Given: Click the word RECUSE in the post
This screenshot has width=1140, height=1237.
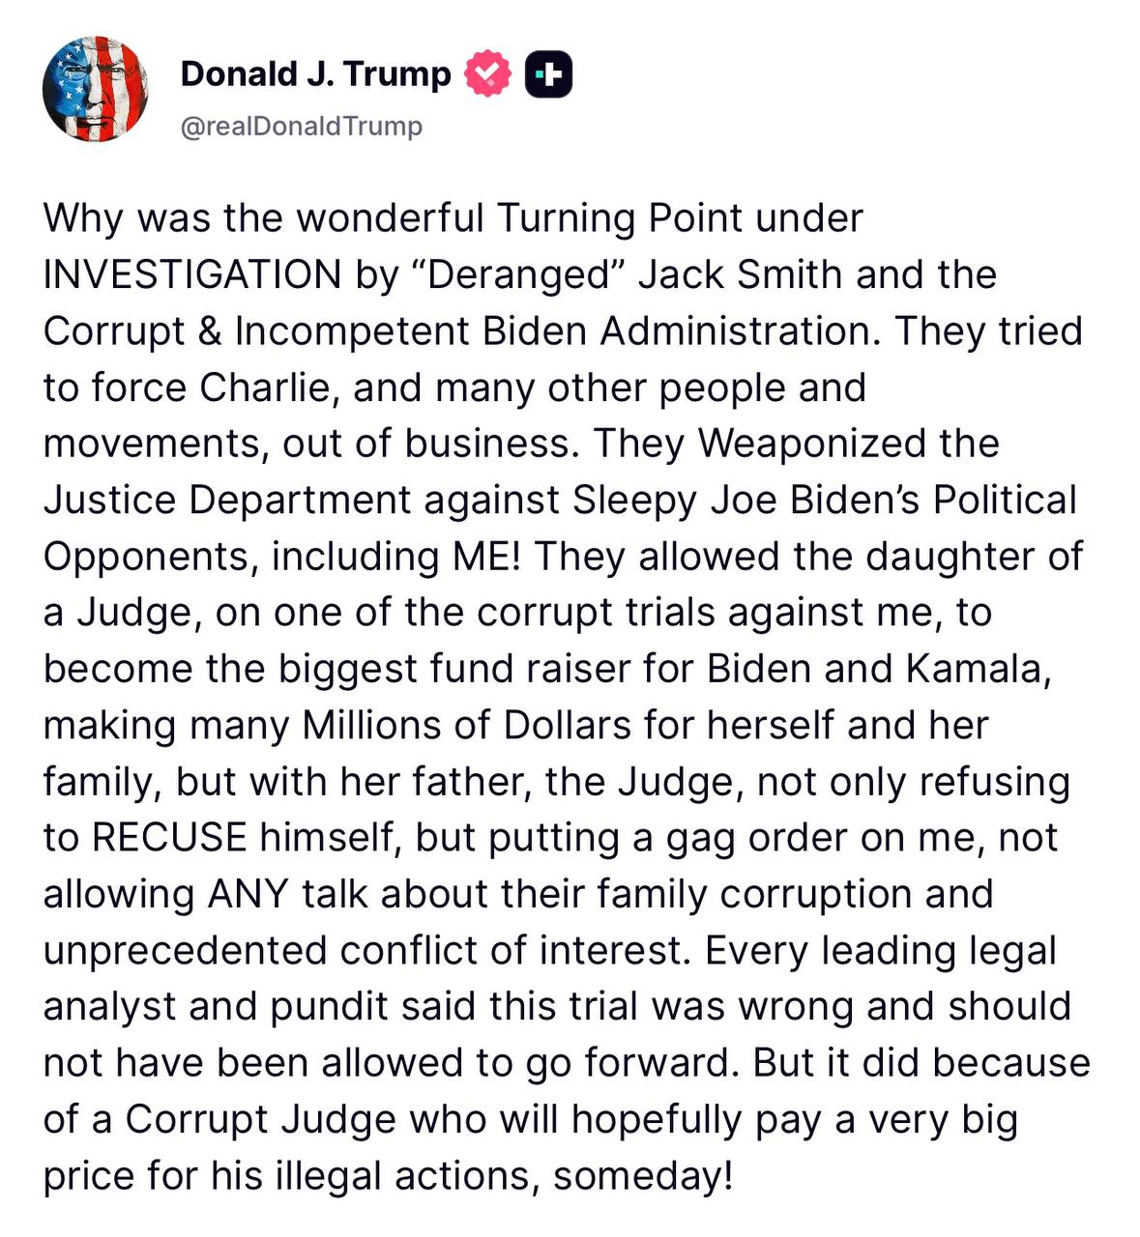Looking at the screenshot, I should 169,837.
